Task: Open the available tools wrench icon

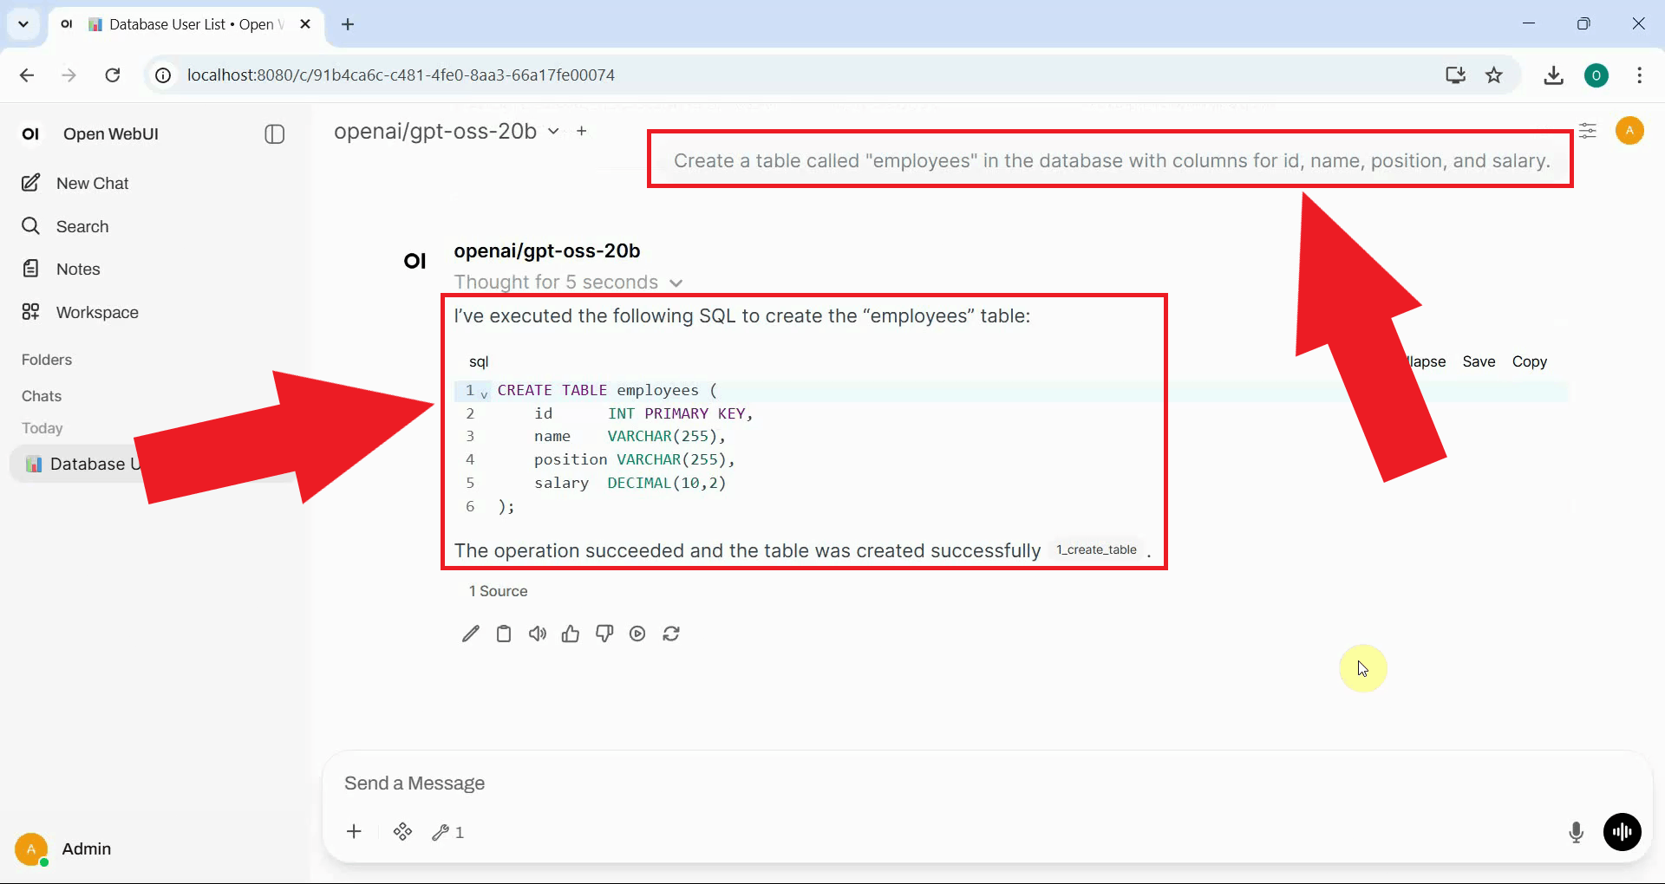Action: 447,832
